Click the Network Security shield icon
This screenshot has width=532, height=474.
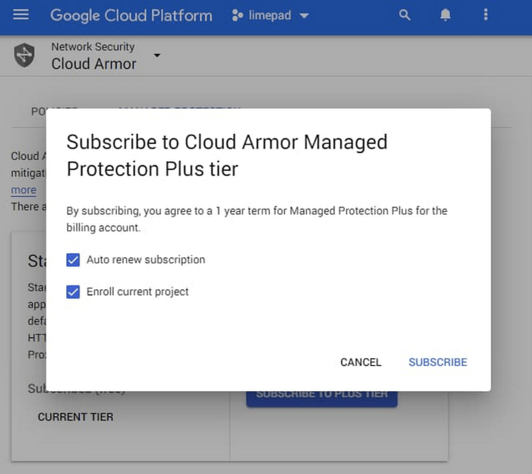point(24,55)
